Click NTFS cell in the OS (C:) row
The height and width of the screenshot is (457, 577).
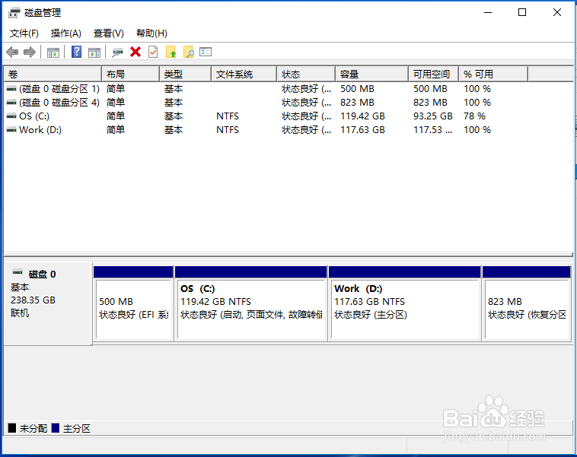click(x=228, y=116)
